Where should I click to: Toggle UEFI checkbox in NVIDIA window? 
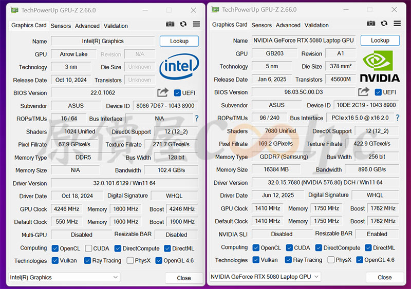click(x=378, y=92)
